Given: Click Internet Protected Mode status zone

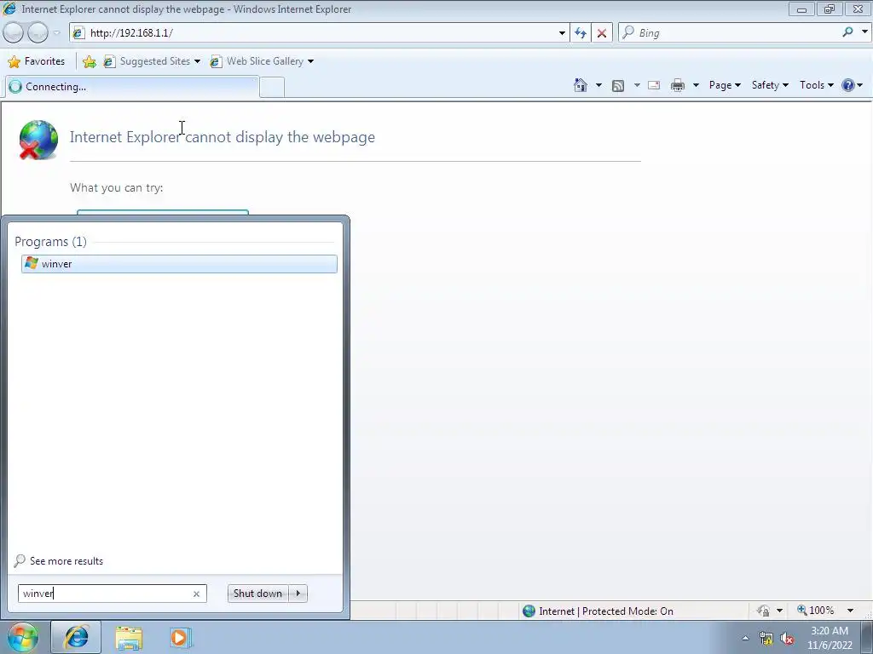Looking at the screenshot, I should (x=598, y=611).
